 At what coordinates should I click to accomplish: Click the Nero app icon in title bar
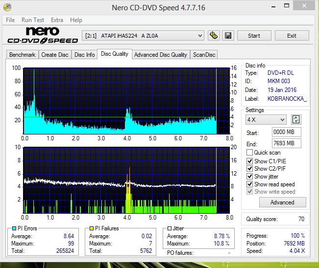tap(7, 7)
